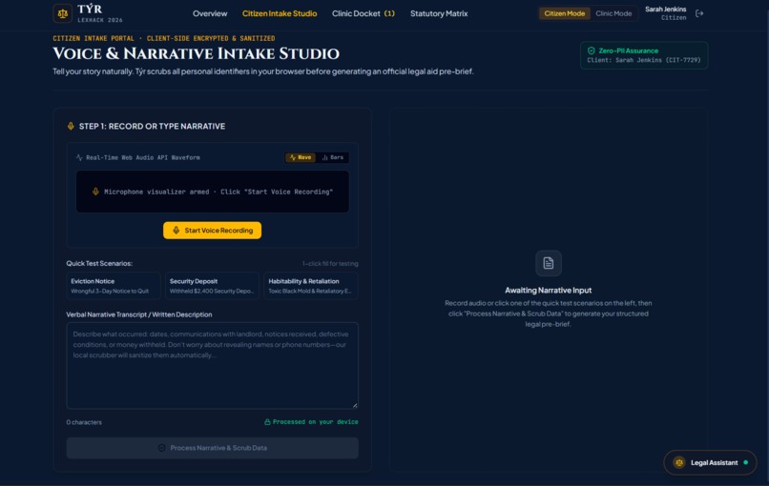The image size is (769, 486).
Task: Click the green status dot on Legal Assistant
Action: [x=745, y=462]
